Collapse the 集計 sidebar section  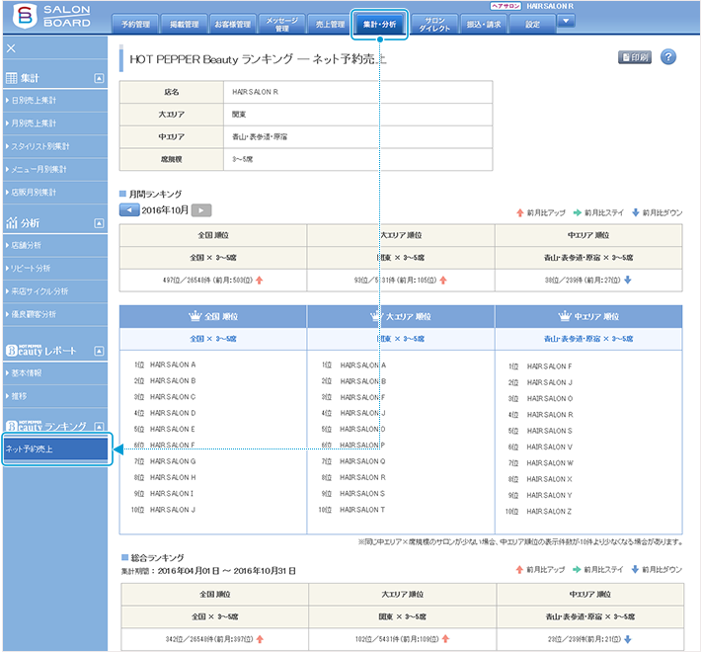pyautogui.click(x=99, y=77)
